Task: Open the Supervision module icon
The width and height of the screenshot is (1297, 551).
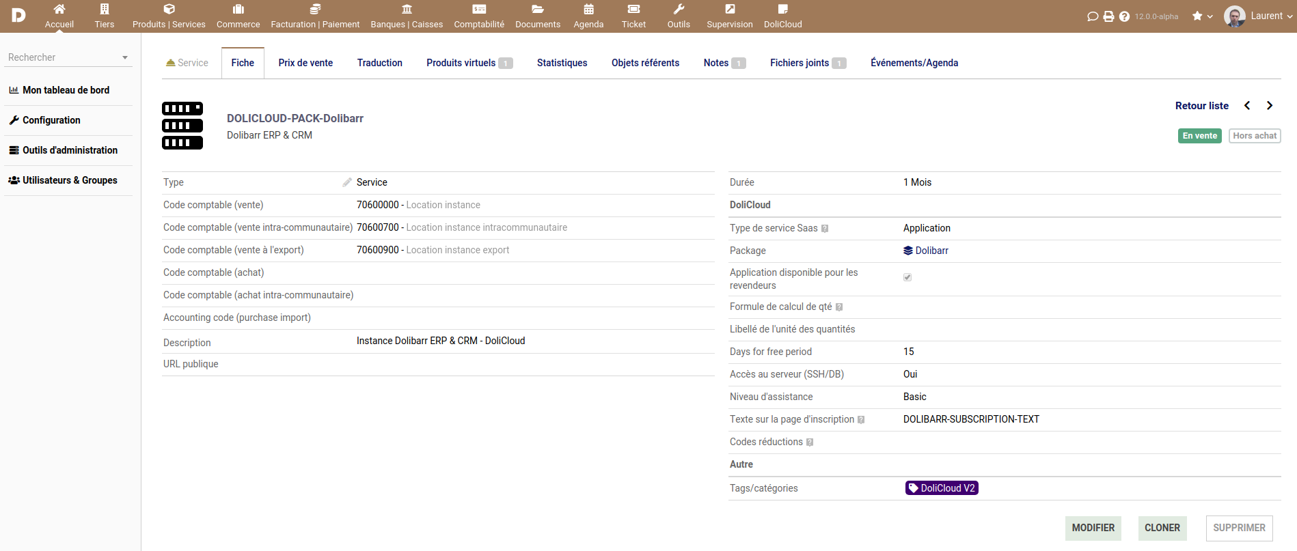Action: tap(730, 9)
